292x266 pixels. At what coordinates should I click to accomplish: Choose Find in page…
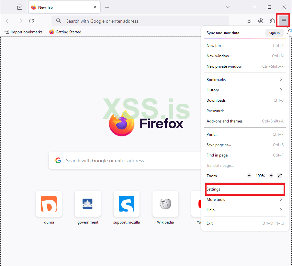pos(245,155)
